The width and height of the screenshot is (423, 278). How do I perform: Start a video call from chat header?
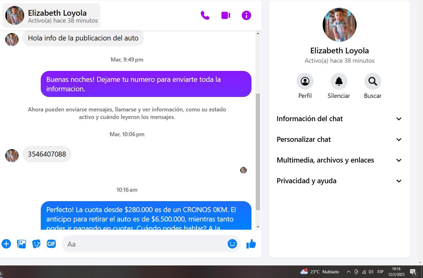(x=226, y=15)
